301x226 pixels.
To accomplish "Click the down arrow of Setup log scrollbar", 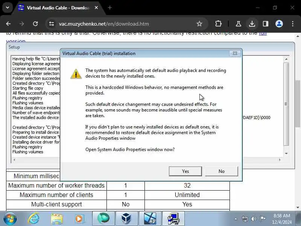I will point(286,153).
